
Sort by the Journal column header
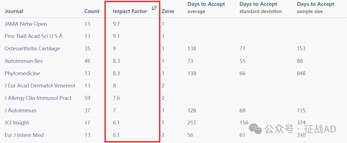[14, 11]
